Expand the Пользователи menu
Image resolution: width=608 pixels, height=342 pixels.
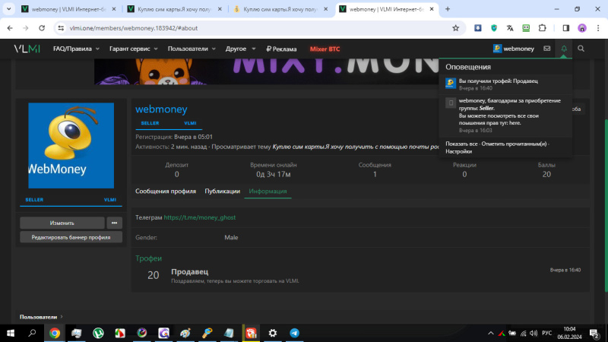[192, 49]
